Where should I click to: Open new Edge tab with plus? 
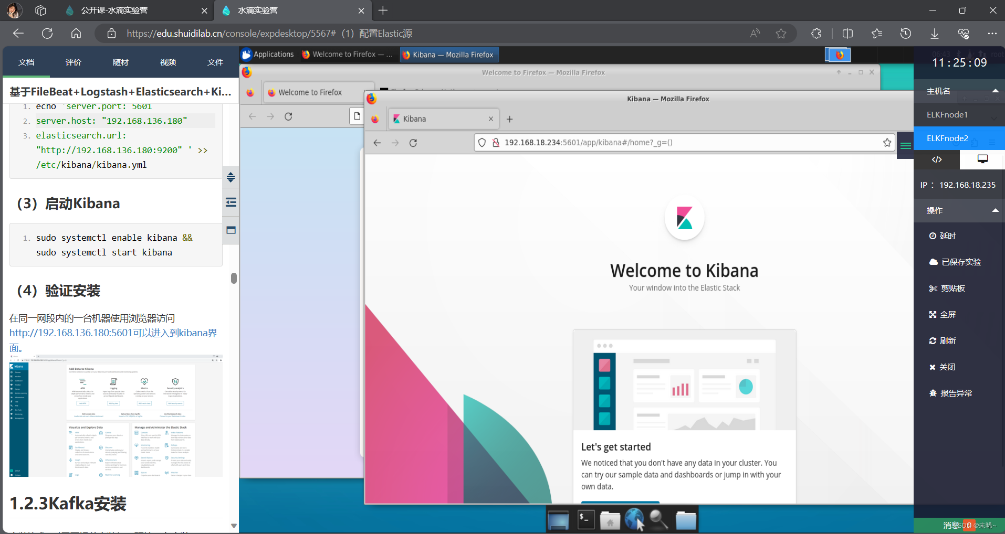coord(383,10)
